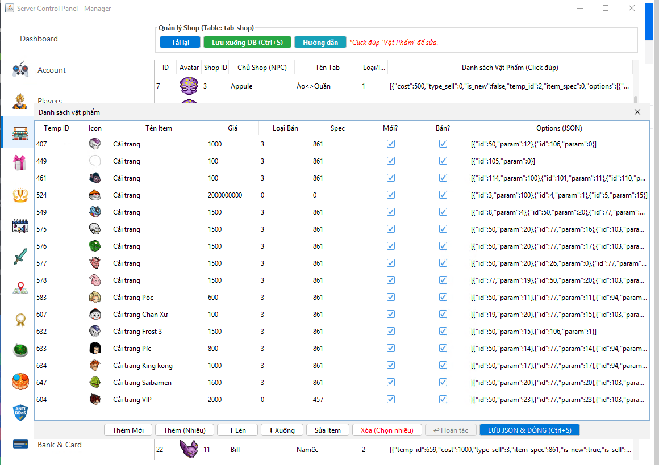Select the Cải trang Frost 3 name cell
The width and height of the screenshot is (659, 465).
tap(159, 331)
